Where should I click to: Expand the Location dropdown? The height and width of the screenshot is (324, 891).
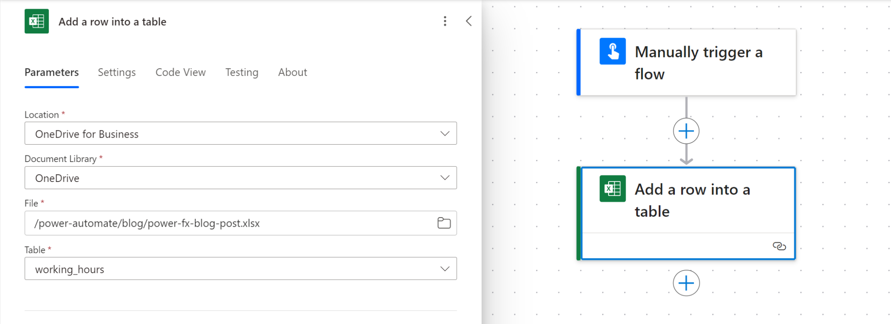[445, 134]
